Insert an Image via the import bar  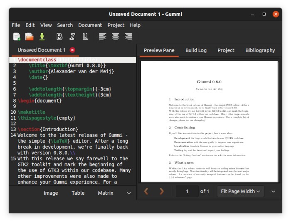(51, 193)
